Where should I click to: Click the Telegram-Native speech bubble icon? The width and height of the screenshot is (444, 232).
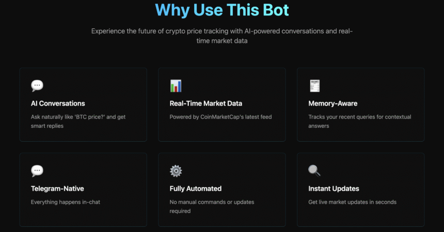[37, 171]
